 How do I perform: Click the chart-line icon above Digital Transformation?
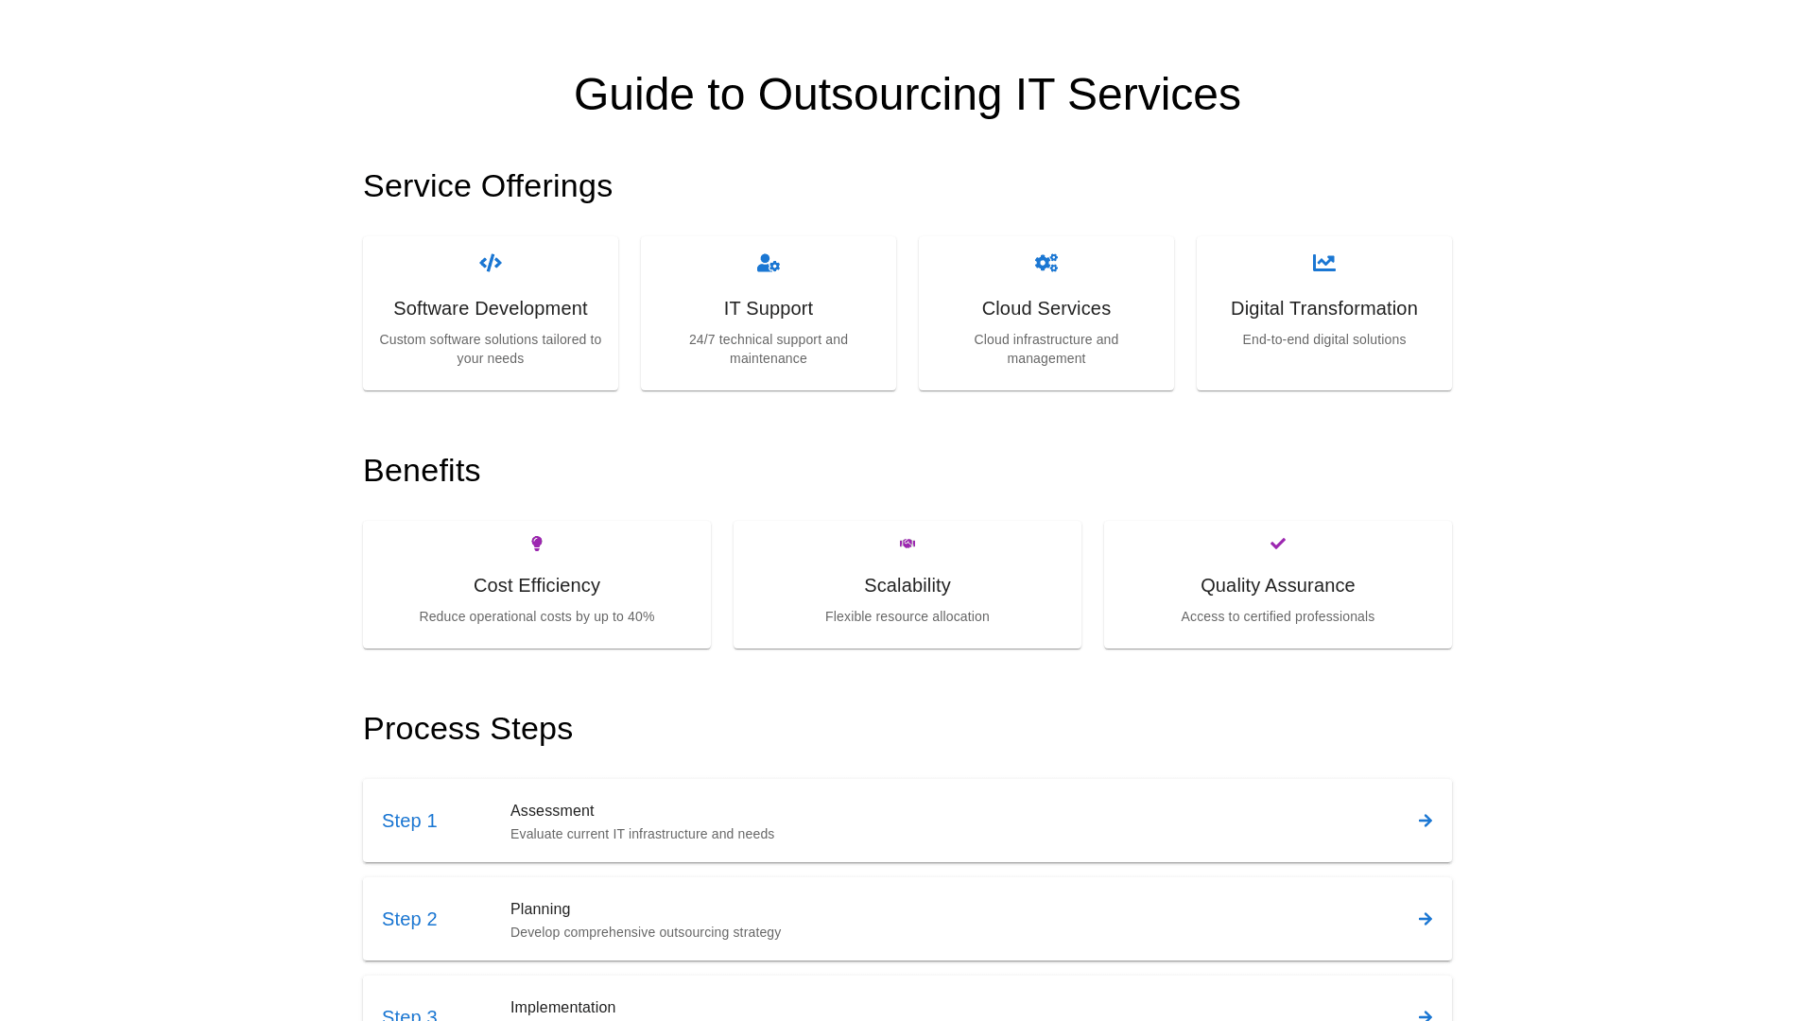point(1323,263)
